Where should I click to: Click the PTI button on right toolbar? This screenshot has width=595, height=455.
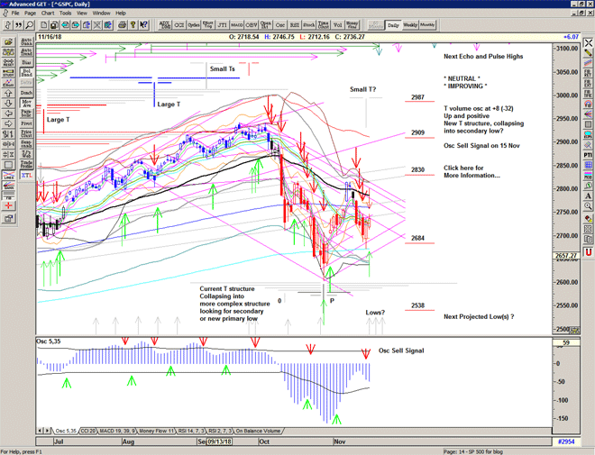(x=587, y=155)
